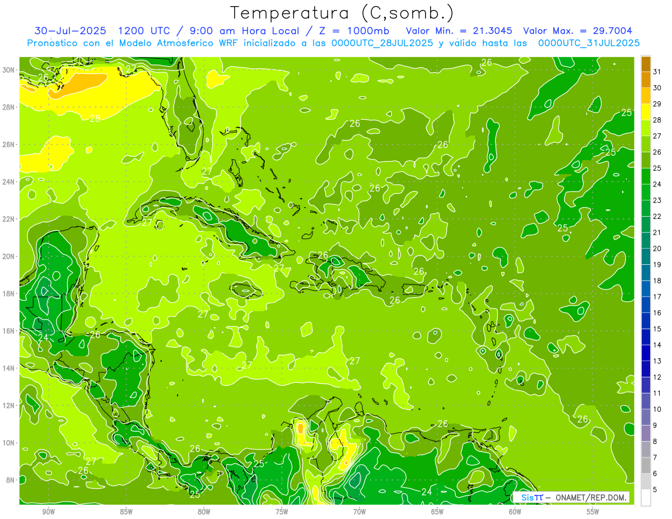Click the legend color band between 13 and 14
Viewport: 672px width, 519px height.
click(x=646, y=353)
